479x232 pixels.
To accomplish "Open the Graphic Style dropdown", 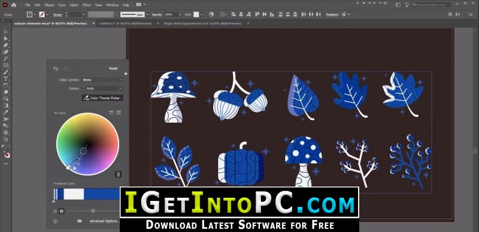I will point(202,14).
